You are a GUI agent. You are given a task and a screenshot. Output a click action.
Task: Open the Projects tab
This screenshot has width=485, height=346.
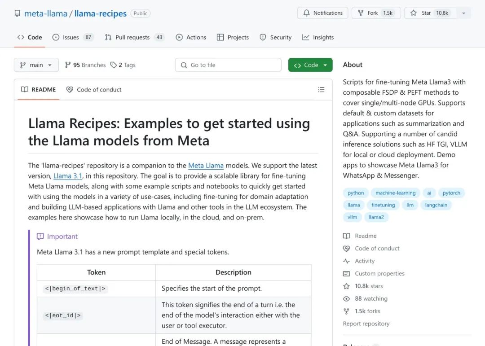[x=233, y=37]
